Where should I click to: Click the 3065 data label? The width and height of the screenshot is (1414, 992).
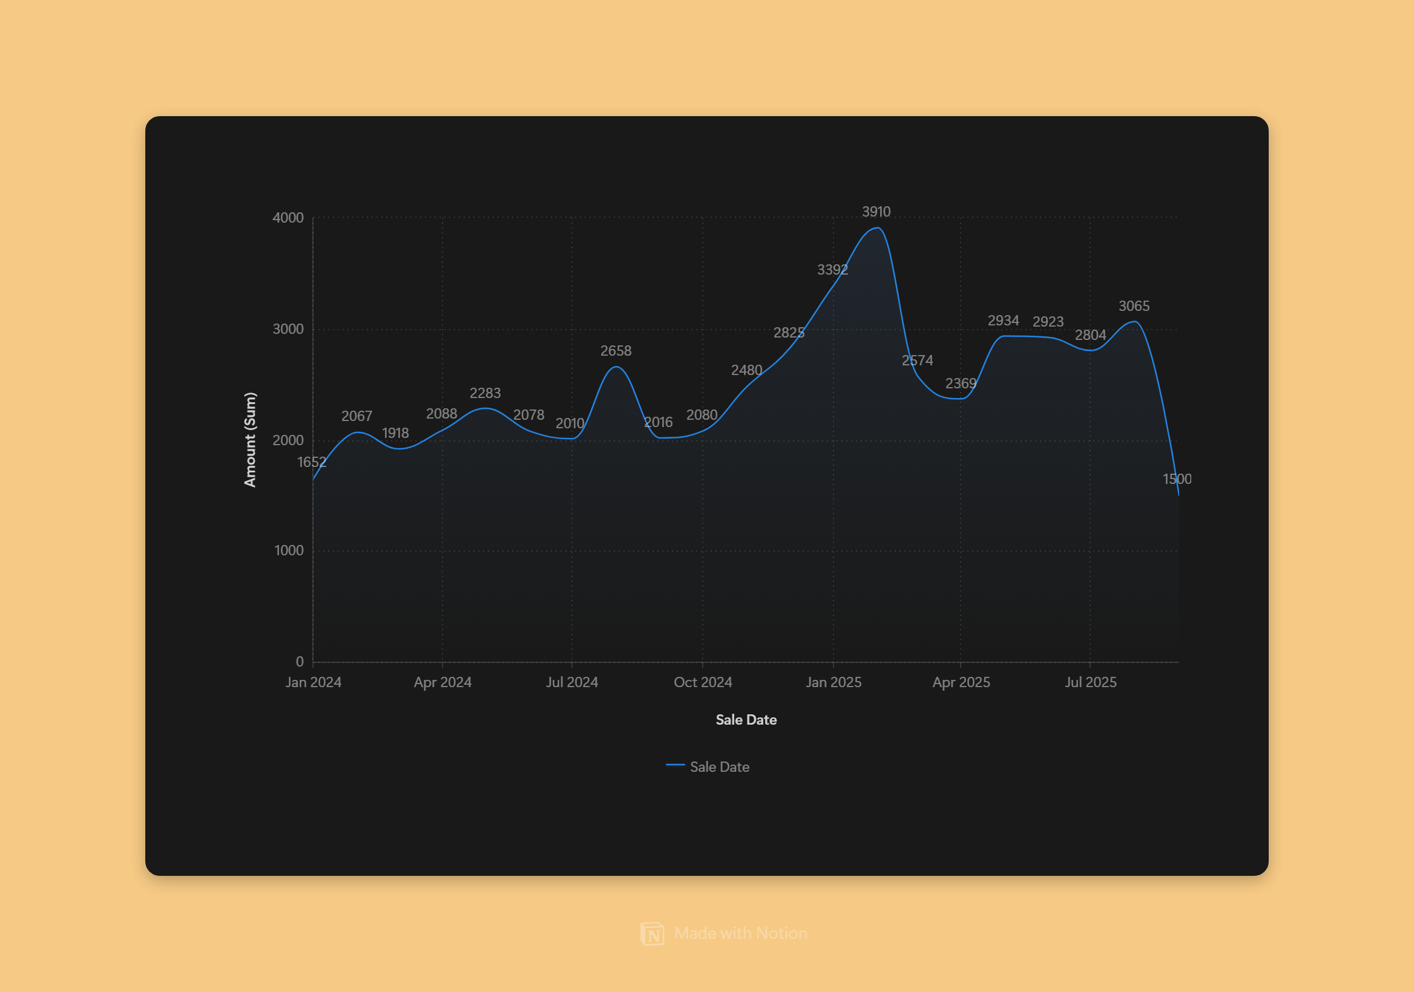point(1134,306)
